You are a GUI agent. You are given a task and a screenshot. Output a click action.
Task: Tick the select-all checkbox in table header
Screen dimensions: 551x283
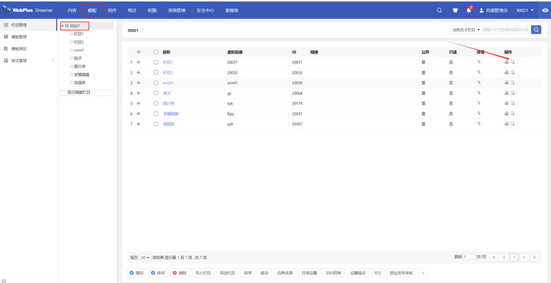coord(156,52)
